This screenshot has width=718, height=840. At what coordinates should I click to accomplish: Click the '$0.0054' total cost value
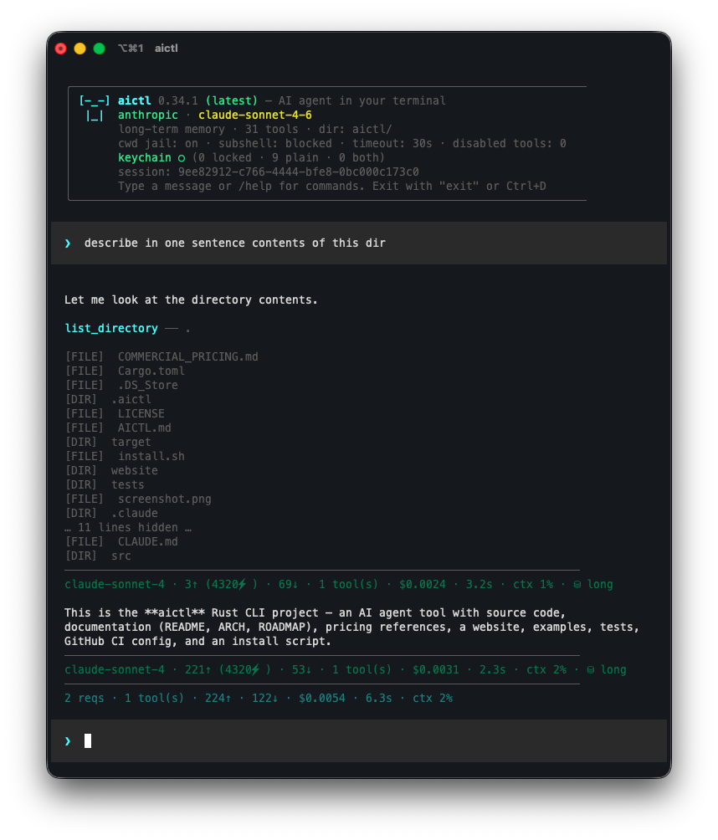(322, 698)
